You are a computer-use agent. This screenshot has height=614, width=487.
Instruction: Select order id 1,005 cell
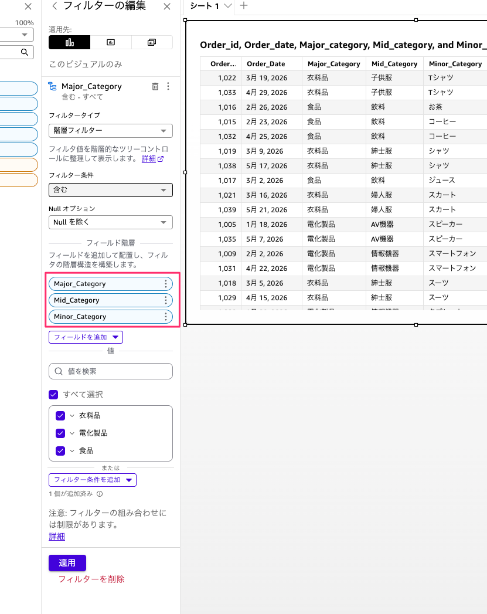click(220, 225)
